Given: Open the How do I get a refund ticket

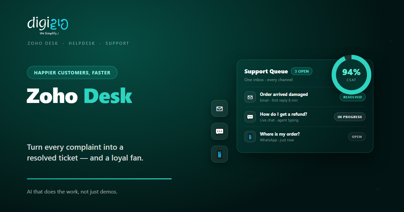Looking at the screenshot, I should (305, 117).
